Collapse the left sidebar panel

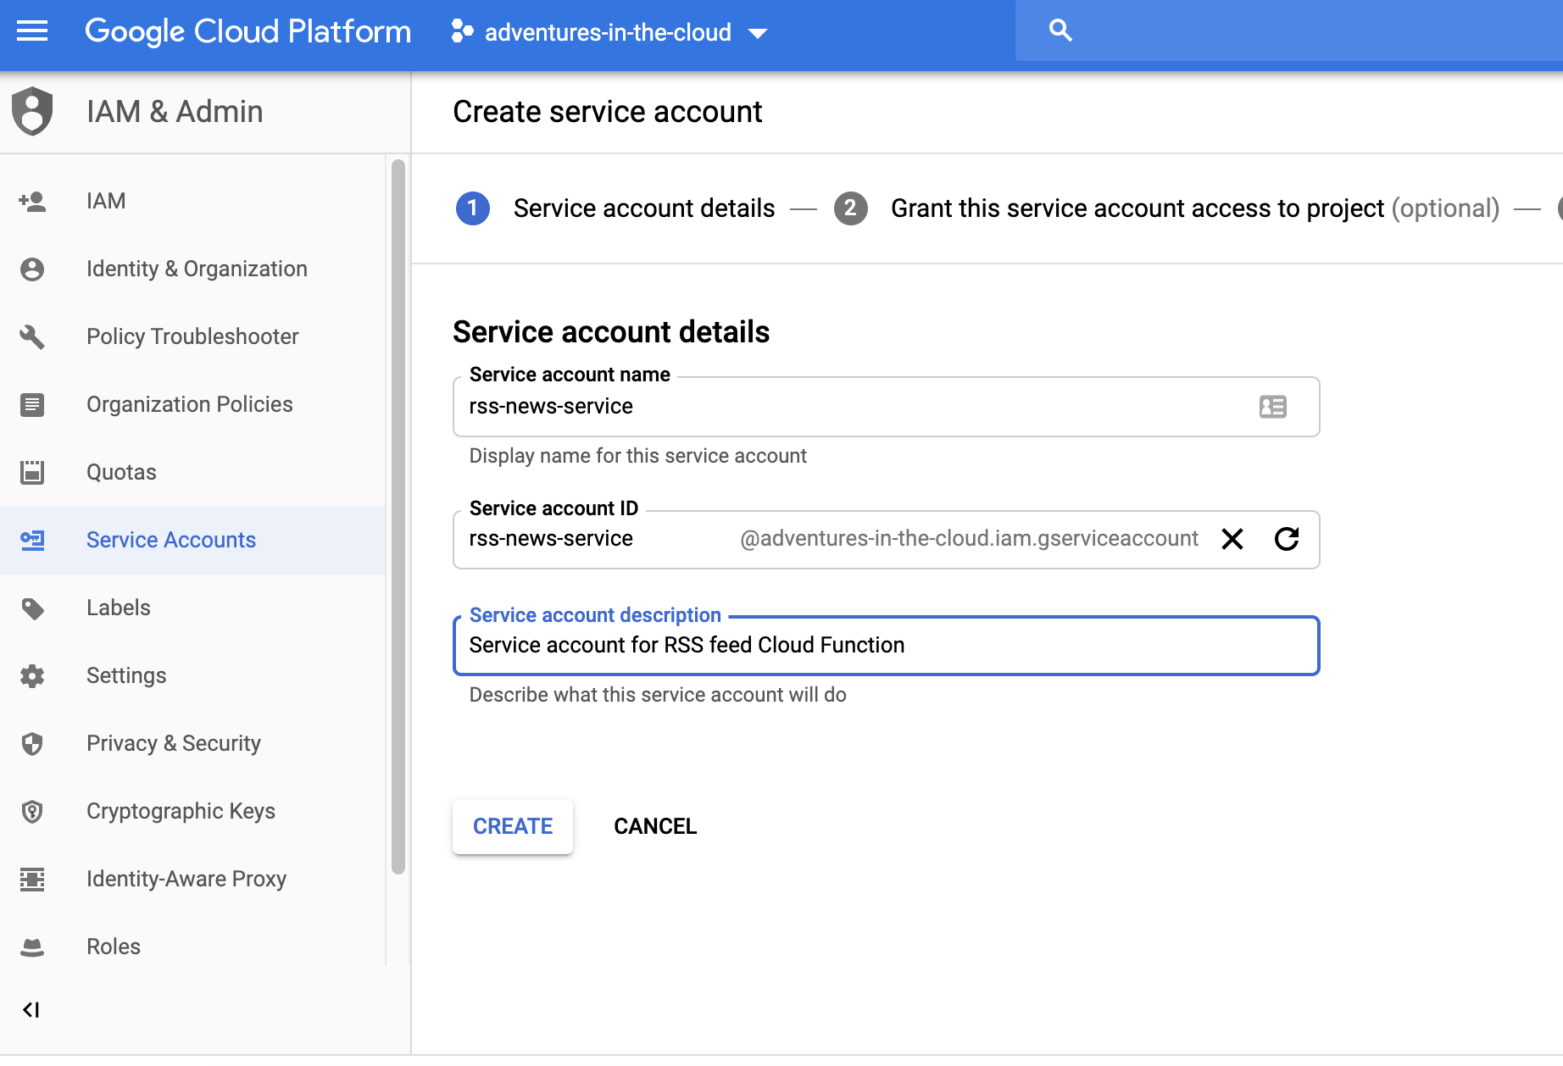31,1009
